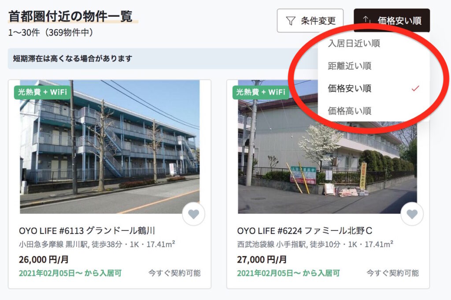This screenshot has height=300, width=451.
Task: Collapse the 価格安い順 sort dropdown
Action: (x=392, y=20)
